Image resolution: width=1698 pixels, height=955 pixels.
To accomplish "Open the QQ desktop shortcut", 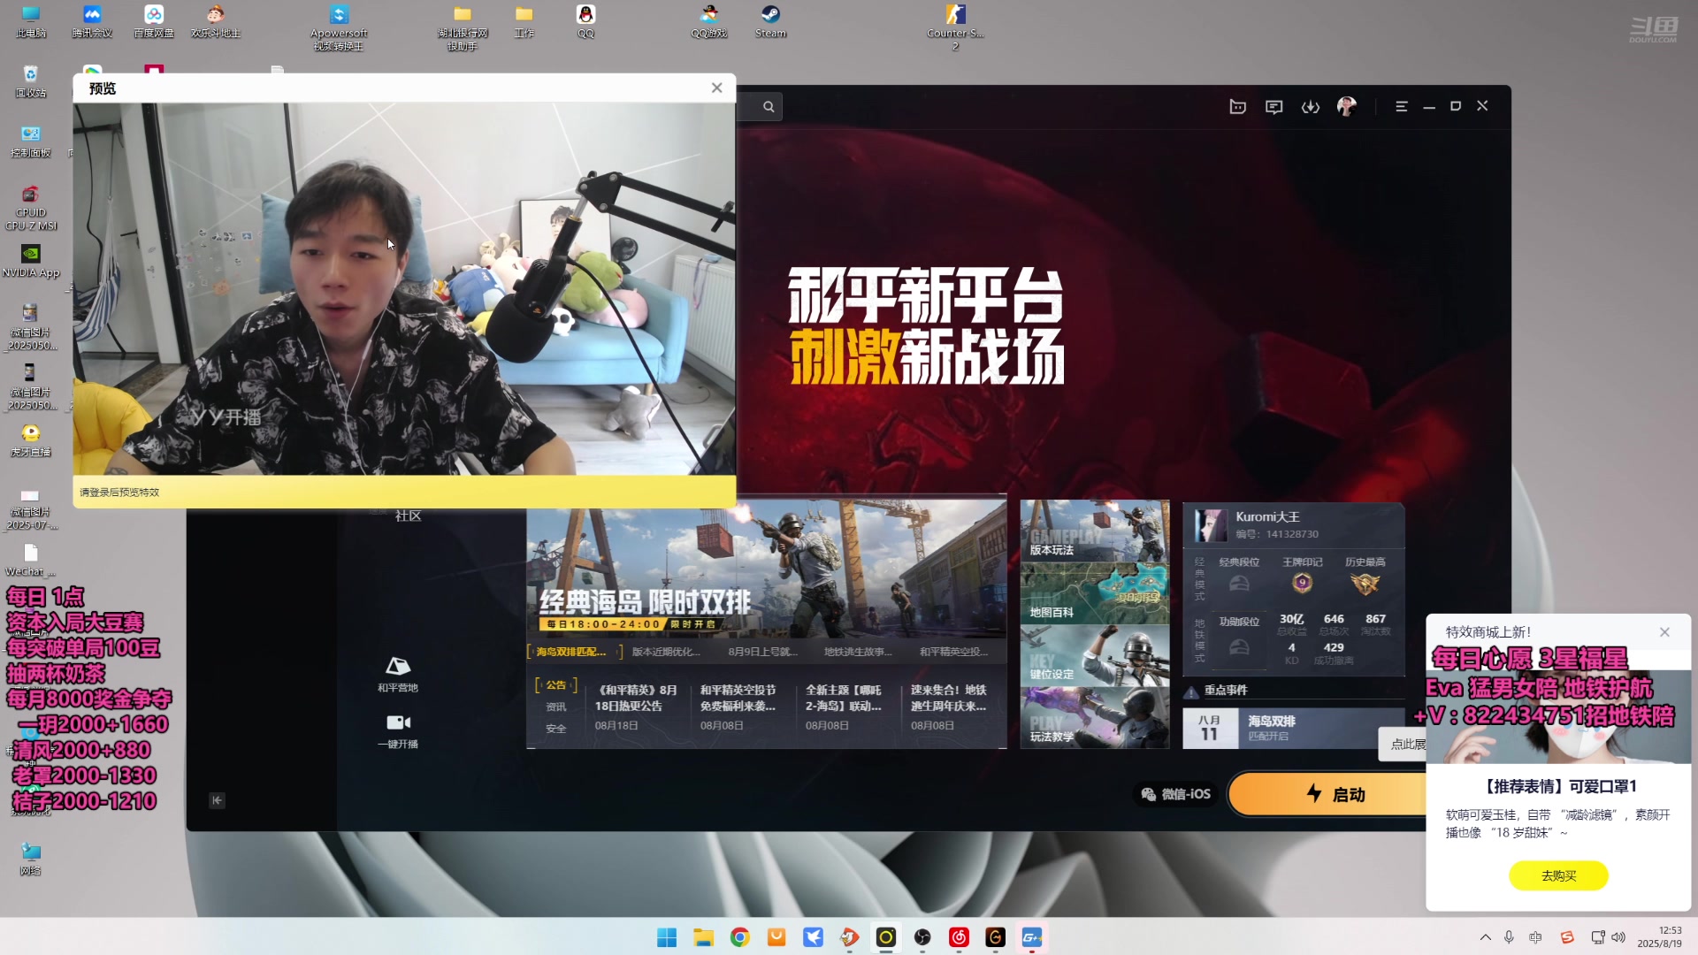I will click(x=585, y=22).
